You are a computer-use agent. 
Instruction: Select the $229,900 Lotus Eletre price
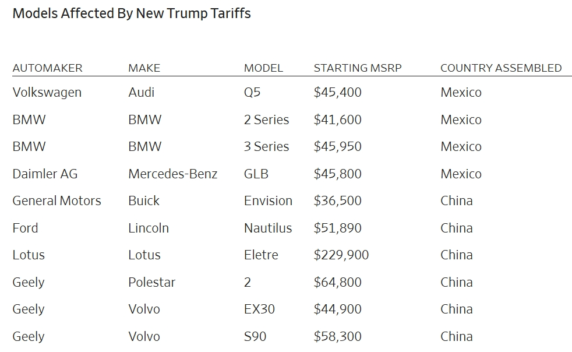pyautogui.click(x=341, y=255)
